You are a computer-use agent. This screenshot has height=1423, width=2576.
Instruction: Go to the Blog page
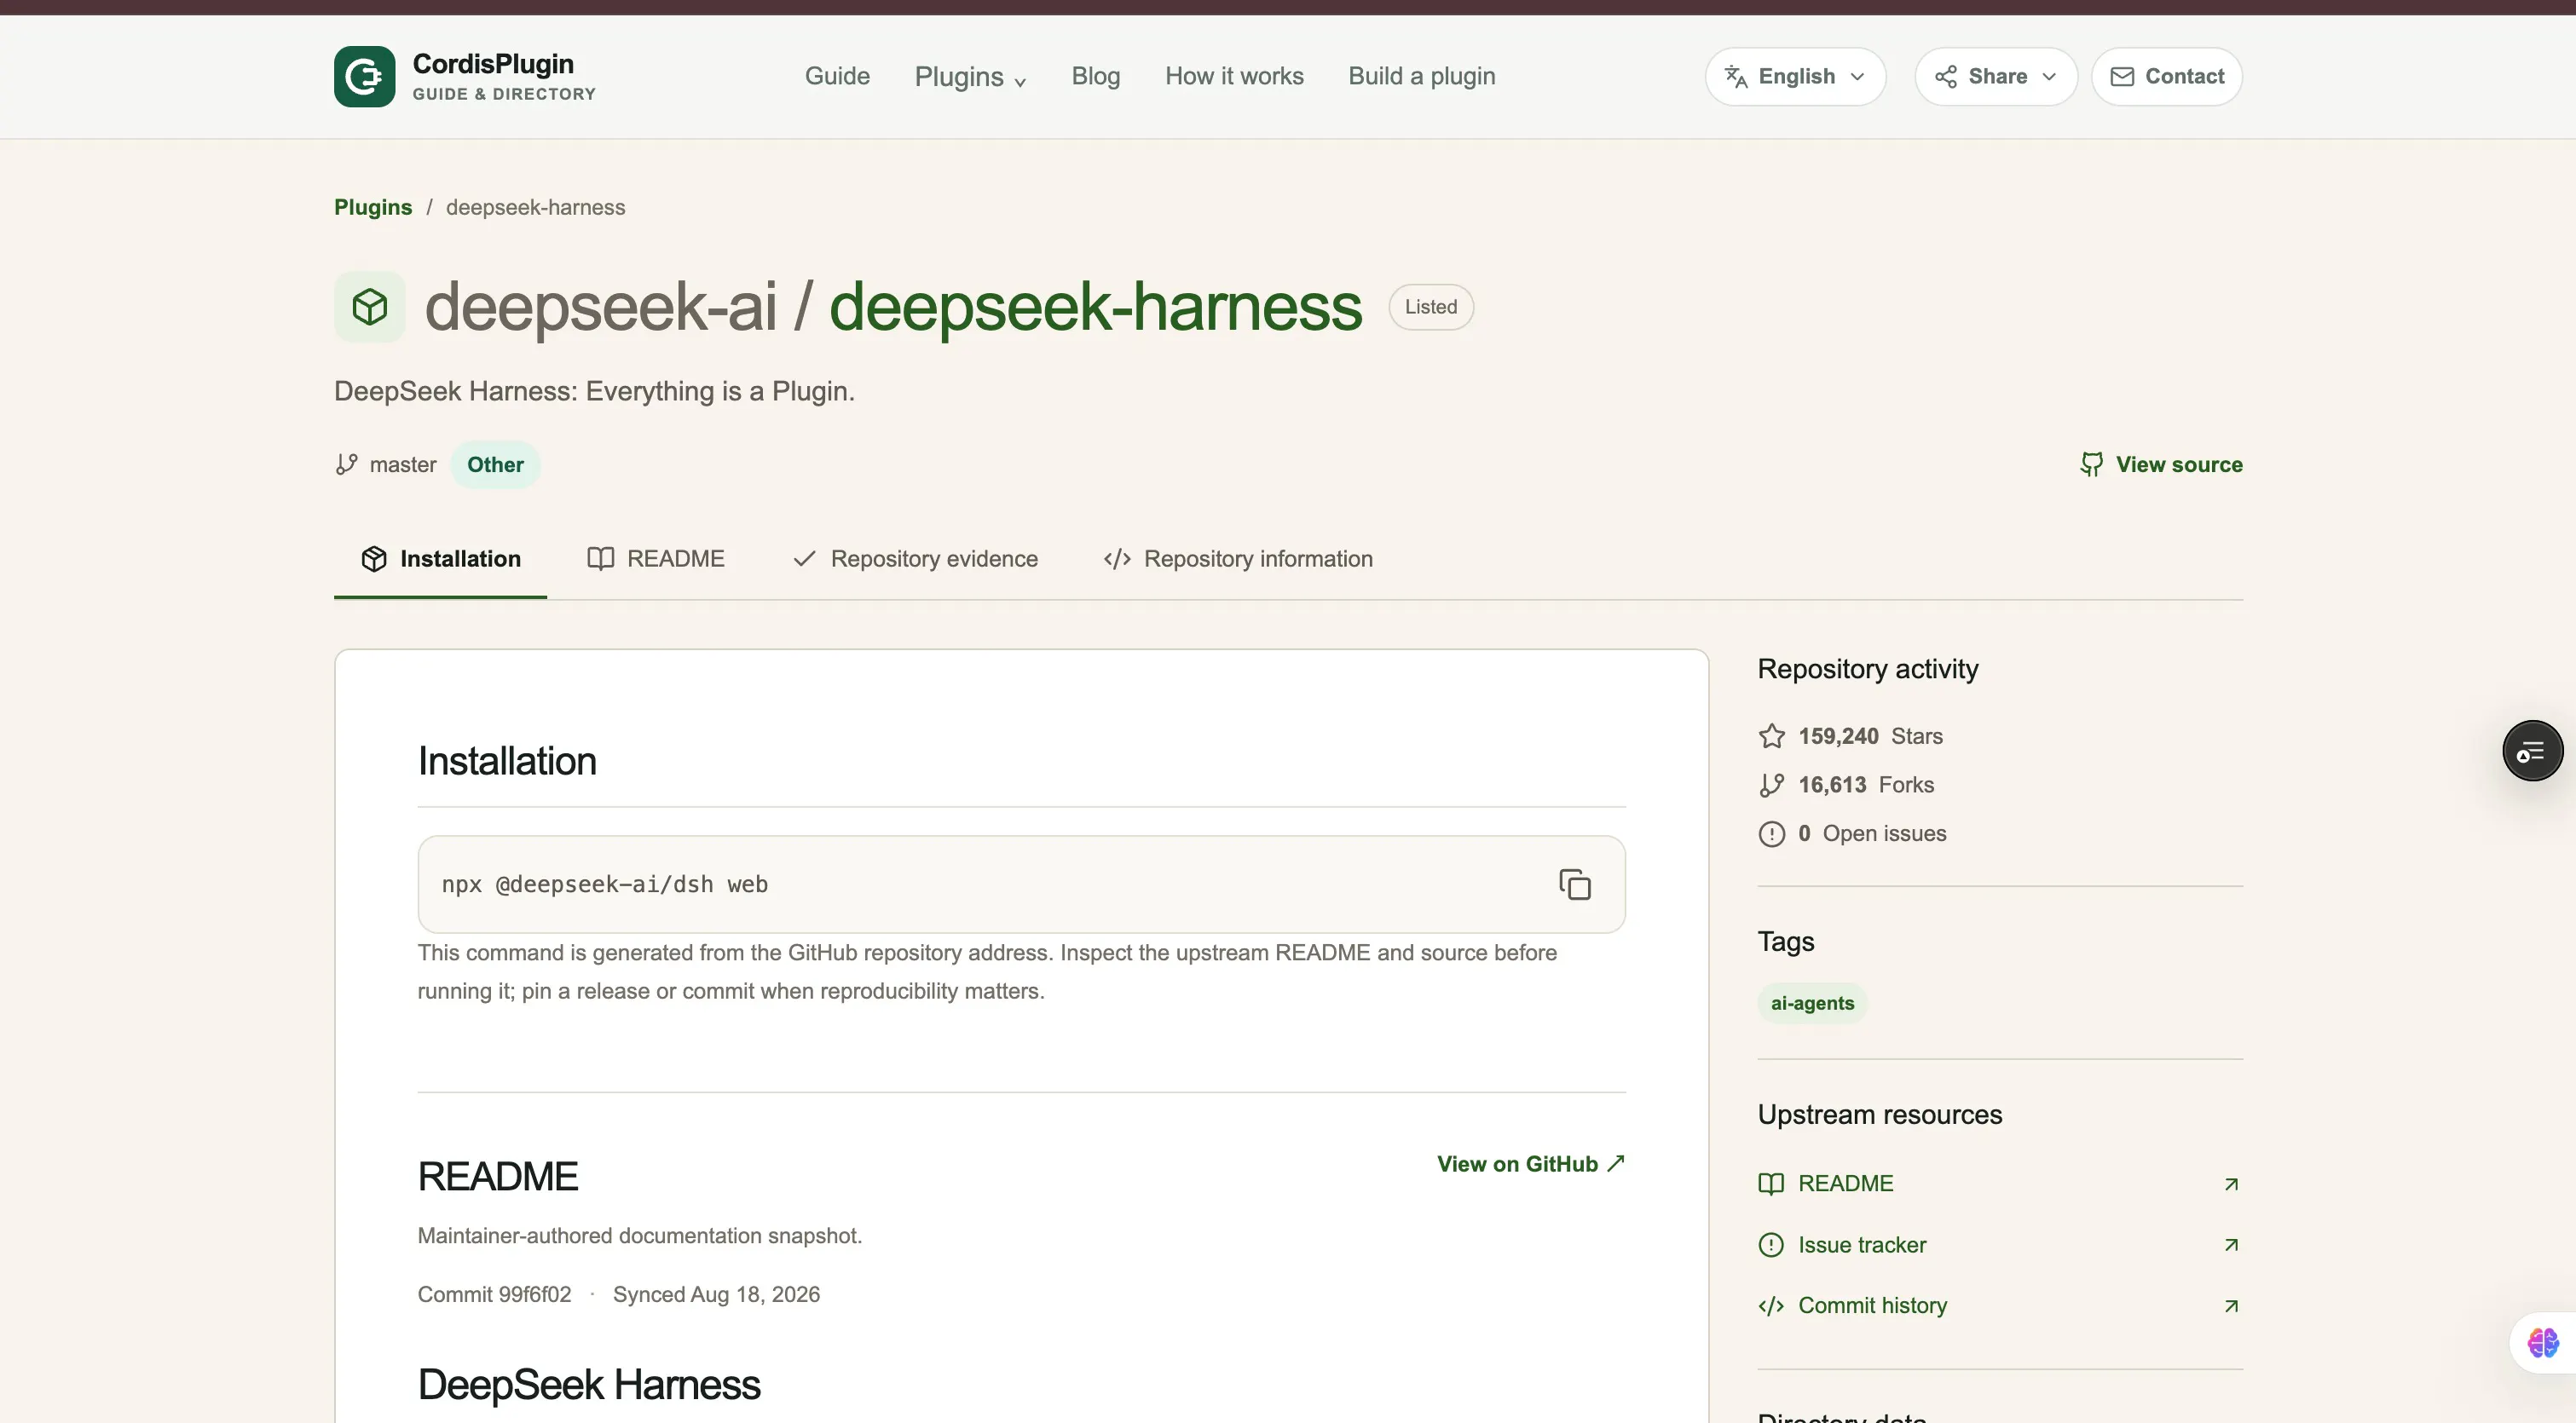click(1095, 77)
